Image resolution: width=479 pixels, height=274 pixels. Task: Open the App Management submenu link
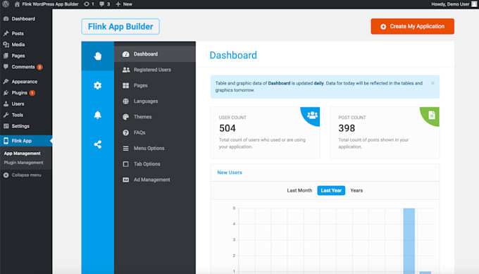tap(22, 154)
